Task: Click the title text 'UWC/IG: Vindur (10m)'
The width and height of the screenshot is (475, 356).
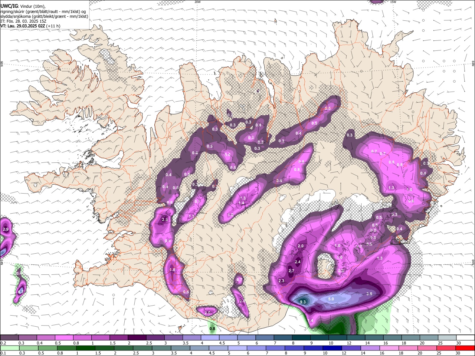Action: click(x=23, y=6)
